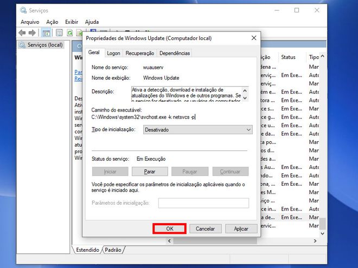Open the Exibir menu

click(x=72, y=22)
